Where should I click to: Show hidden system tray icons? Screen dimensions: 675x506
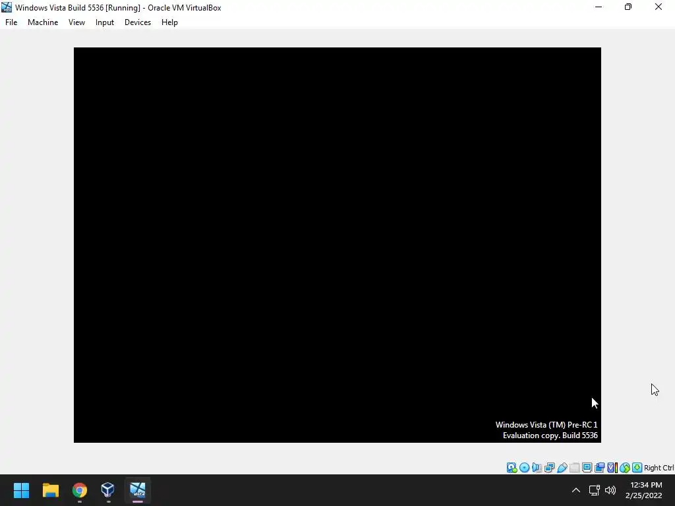[x=576, y=490]
